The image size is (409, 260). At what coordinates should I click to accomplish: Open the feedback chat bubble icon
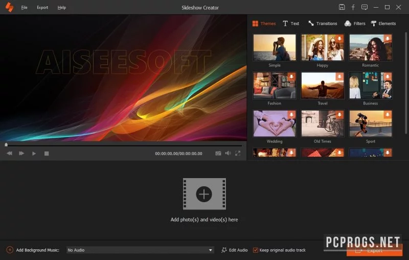click(365, 7)
